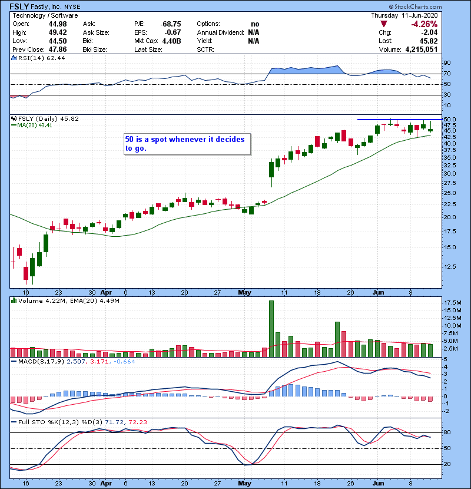Click the stochastic 80 level axis label

tap(447, 432)
